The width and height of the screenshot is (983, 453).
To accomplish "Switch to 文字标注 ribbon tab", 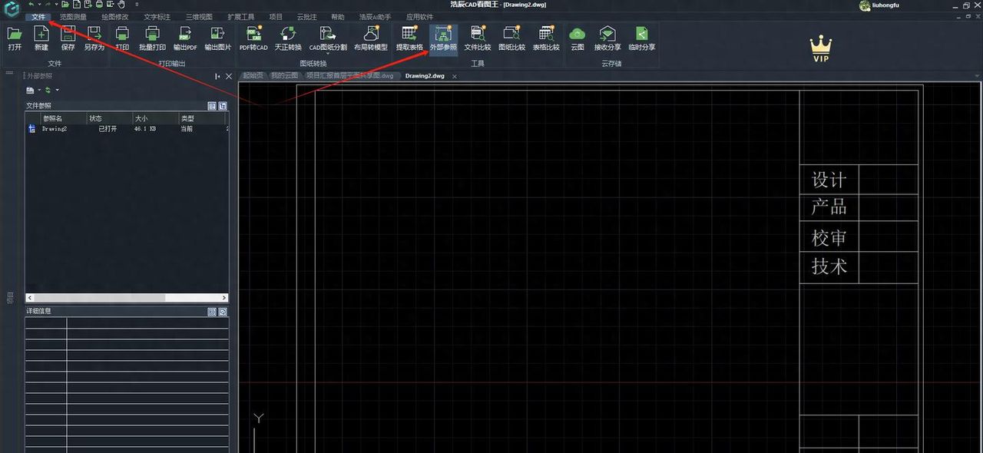I will [157, 17].
